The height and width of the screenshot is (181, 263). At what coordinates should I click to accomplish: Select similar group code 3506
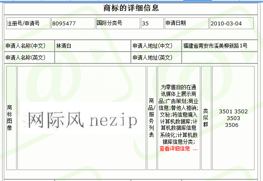point(232,125)
